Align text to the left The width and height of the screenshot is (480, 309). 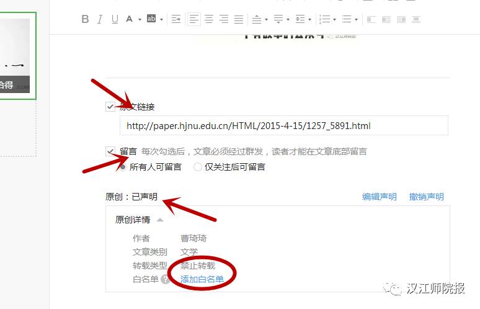click(194, 19)
